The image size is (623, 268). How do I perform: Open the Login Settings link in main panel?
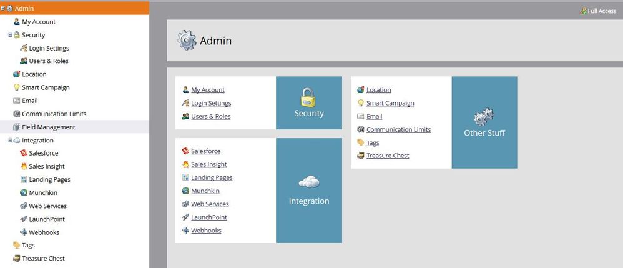coord(211,103)
